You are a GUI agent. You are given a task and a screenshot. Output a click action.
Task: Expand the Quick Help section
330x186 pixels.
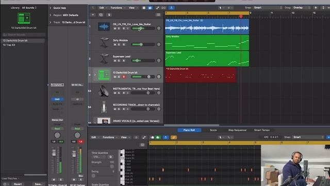(x=51, y=8)
